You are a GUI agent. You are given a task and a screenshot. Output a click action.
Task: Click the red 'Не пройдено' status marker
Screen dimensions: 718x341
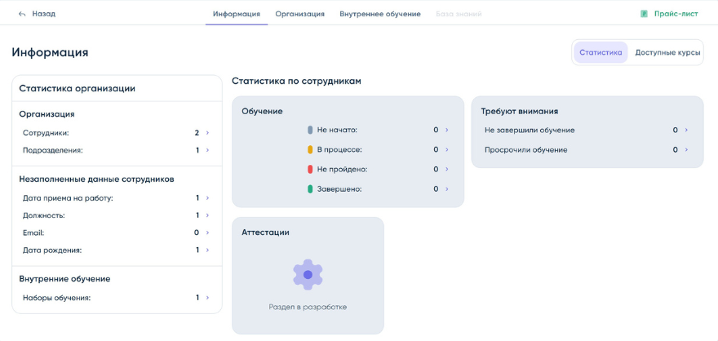[x=310, y=170]
